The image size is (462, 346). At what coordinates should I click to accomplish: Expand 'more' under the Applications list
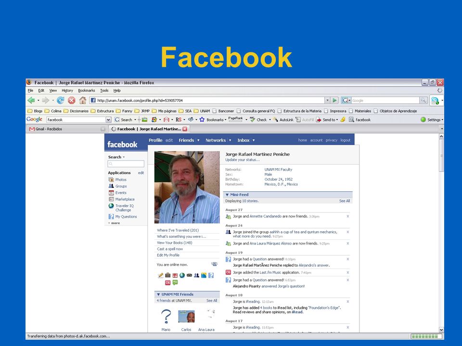(114, 223)
